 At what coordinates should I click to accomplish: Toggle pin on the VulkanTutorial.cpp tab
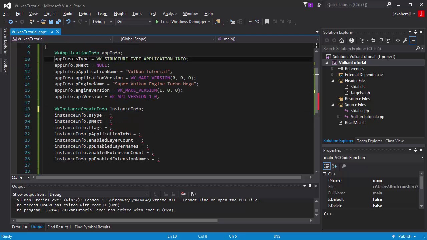(x=51, y=32)
